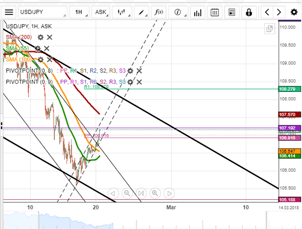
Task: Zoom out the chart with magnifier
Action: click(127, 193)
